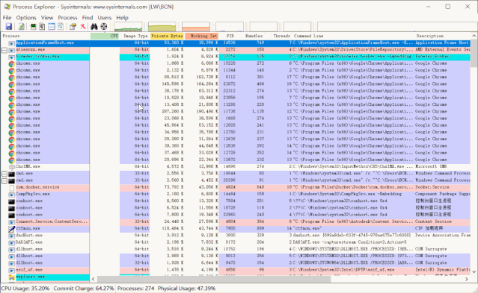
Task: Click the green CPU usage mini graph
Action: coord(128,26)
